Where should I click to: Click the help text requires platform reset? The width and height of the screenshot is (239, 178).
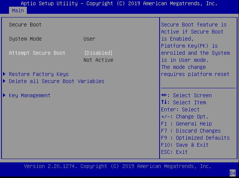click(x=195, y=74)
